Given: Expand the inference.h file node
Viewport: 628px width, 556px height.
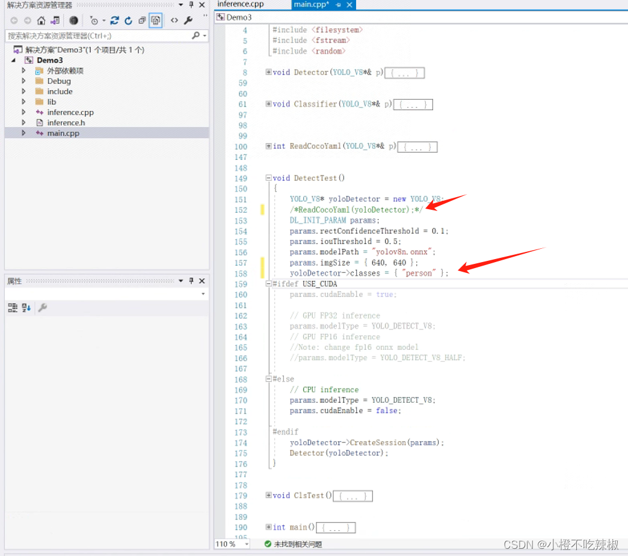Looking at the screenshot, I should pos(23,123).
